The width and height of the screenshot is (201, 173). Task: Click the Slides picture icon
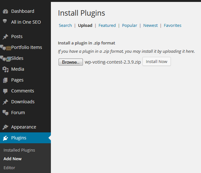(9, 59)
